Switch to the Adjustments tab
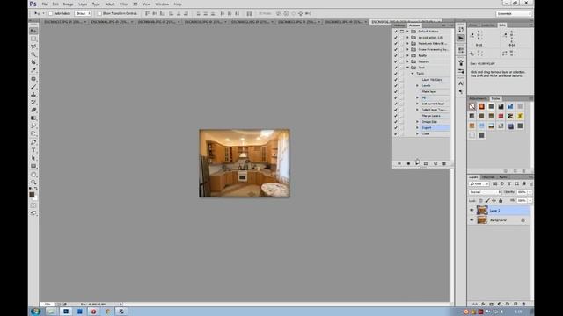 479,98
